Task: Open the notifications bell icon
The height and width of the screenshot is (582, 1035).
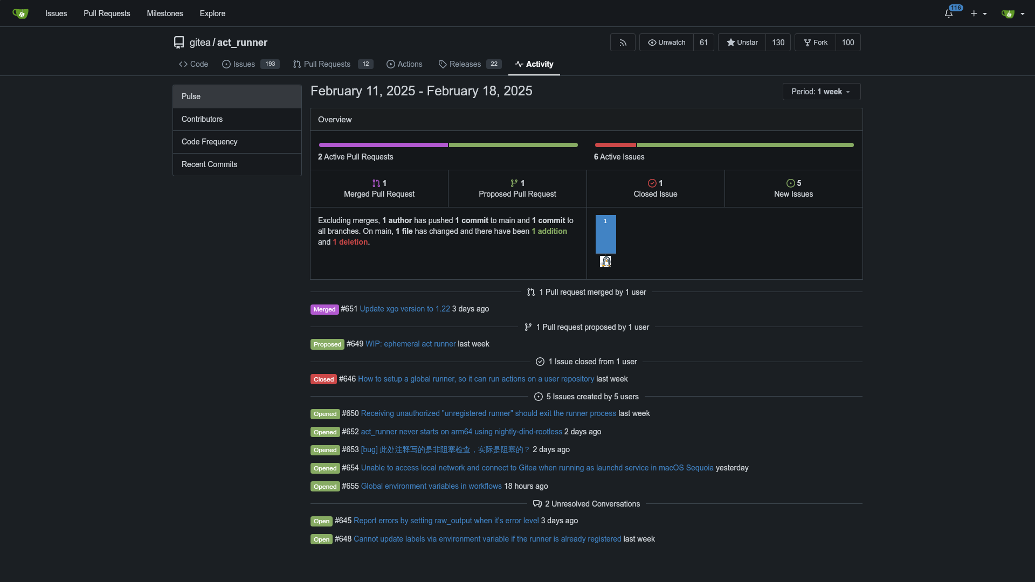Action: (949, 13)
